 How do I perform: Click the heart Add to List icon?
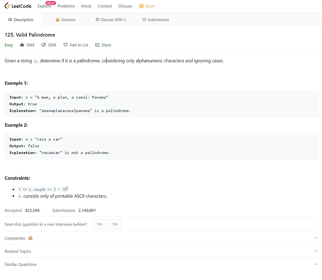tap(65, 45)
